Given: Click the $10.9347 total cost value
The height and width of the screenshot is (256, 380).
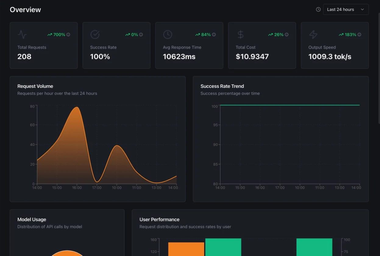Looking at the screenshot, I should pos(252,57).
